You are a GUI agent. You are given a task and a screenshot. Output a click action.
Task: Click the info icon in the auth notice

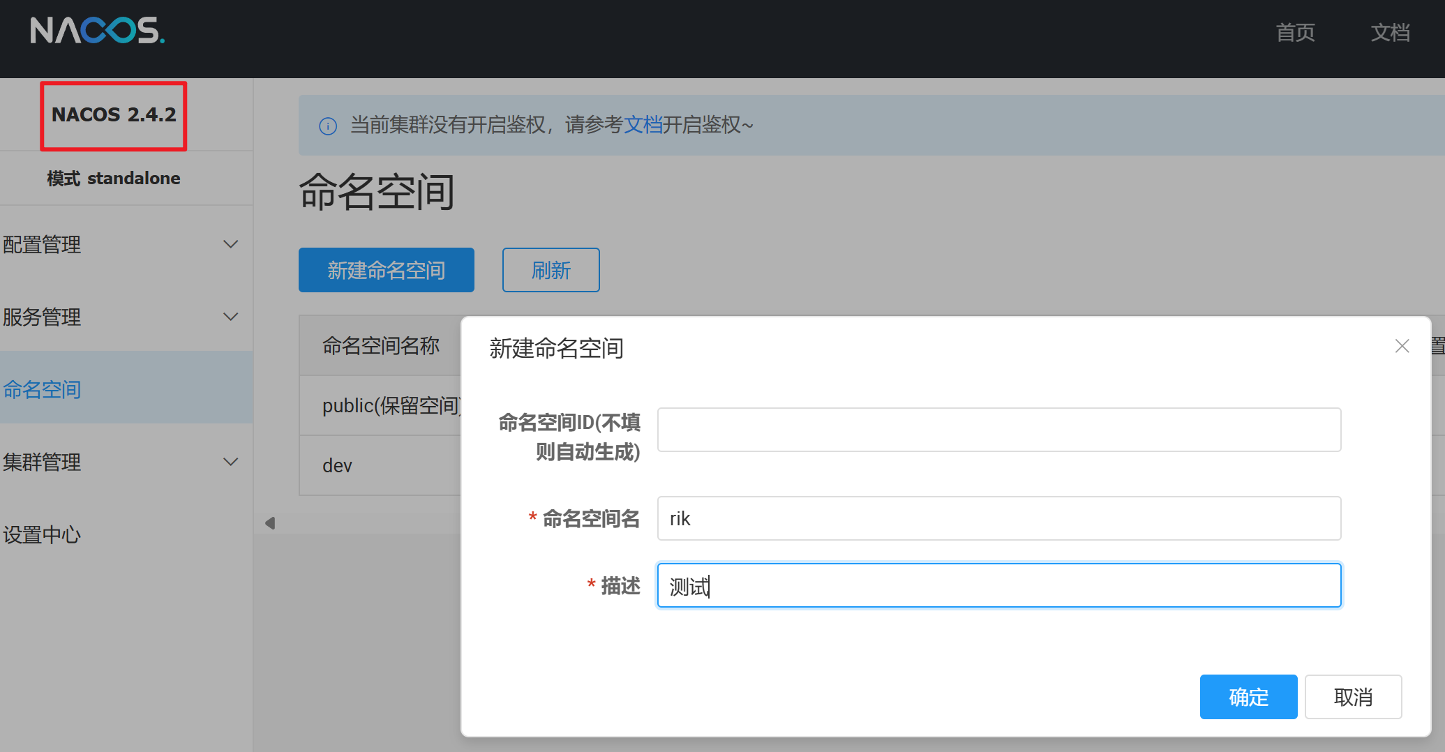coord(328,126)
